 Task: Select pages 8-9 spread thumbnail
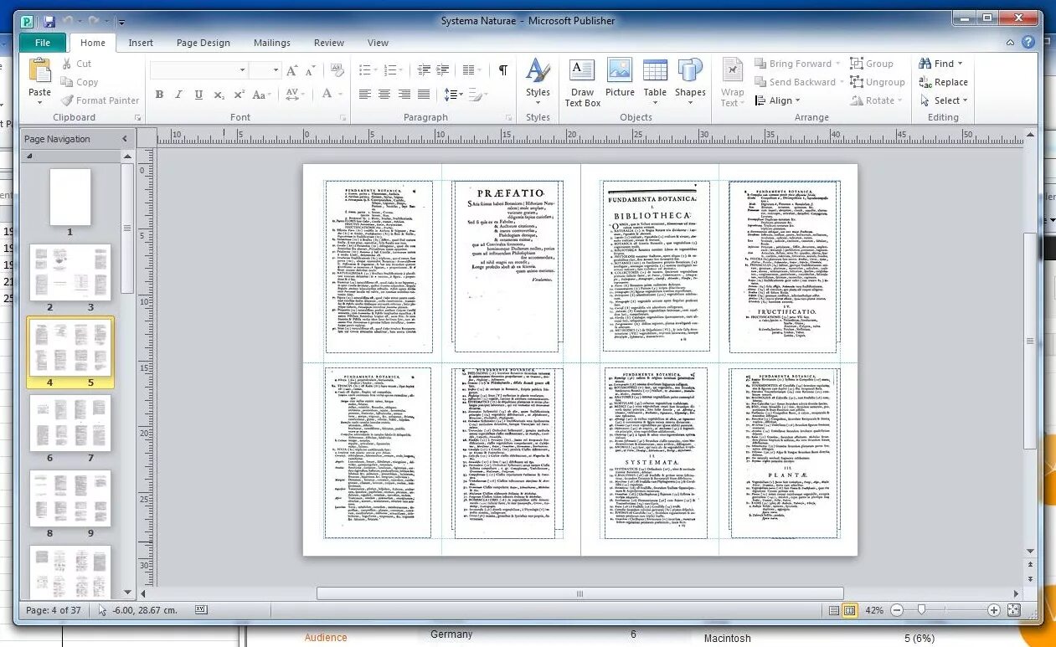(x=70, y=499)
